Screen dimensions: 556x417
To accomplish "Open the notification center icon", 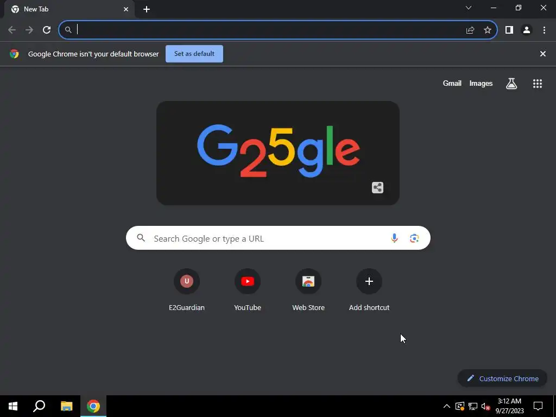I will (538, 406).
